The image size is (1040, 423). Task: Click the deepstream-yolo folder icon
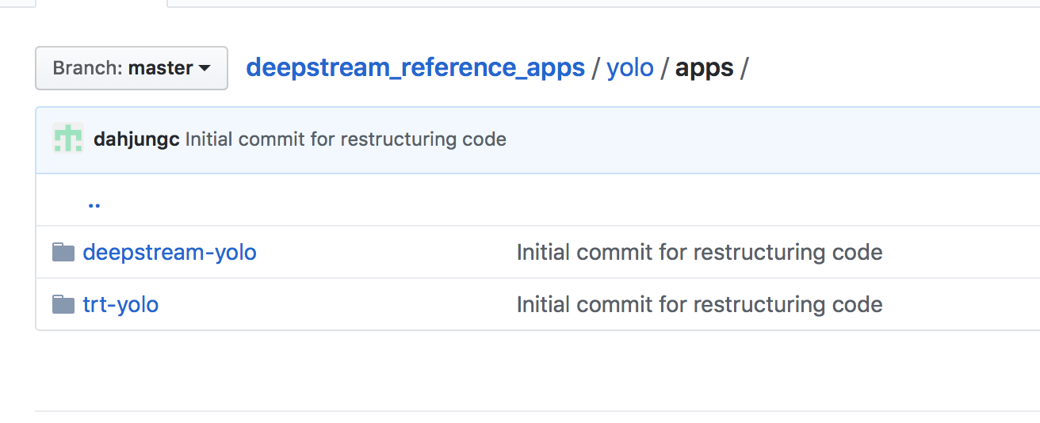(63, 253)
